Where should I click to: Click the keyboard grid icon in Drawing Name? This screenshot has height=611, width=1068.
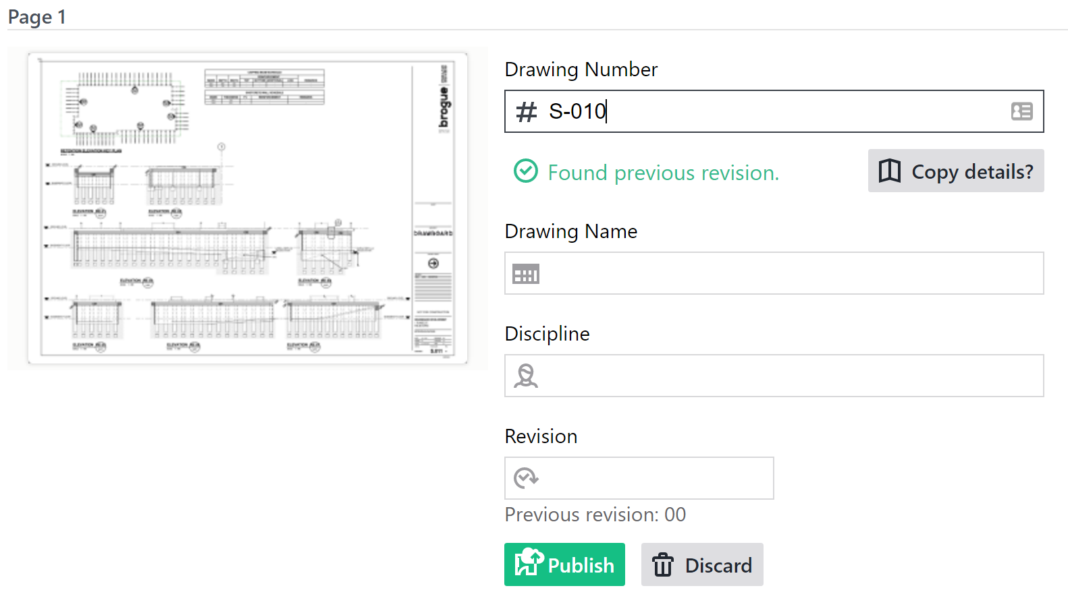pos(526,274)
